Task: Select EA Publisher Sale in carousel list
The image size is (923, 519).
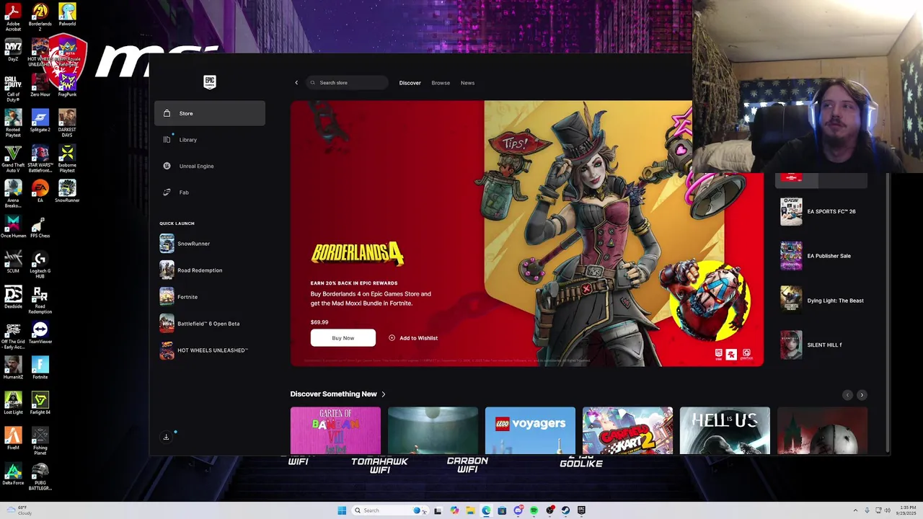Action: click(822, 256)
